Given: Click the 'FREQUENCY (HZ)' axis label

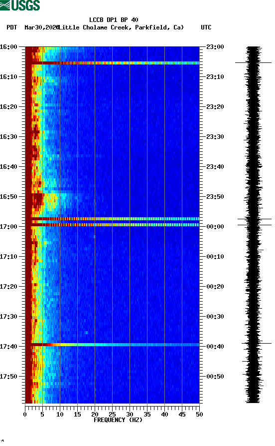Looking at the screenshot, I should coord(118,420).
